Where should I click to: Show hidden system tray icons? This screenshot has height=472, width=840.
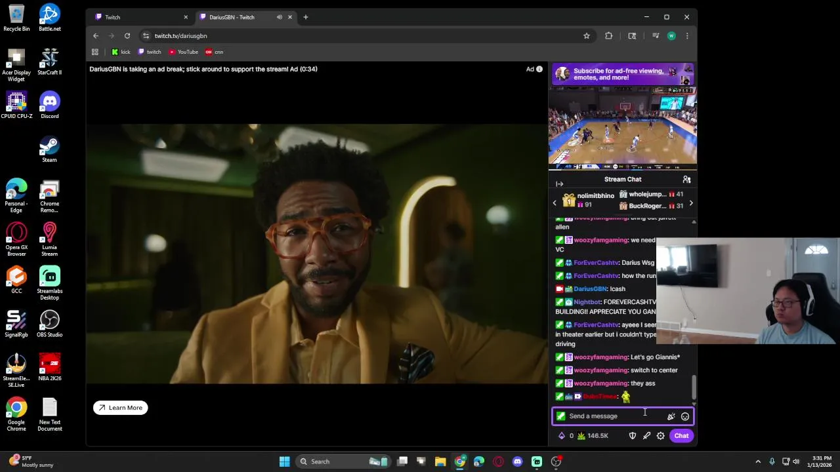click(758, 462)
